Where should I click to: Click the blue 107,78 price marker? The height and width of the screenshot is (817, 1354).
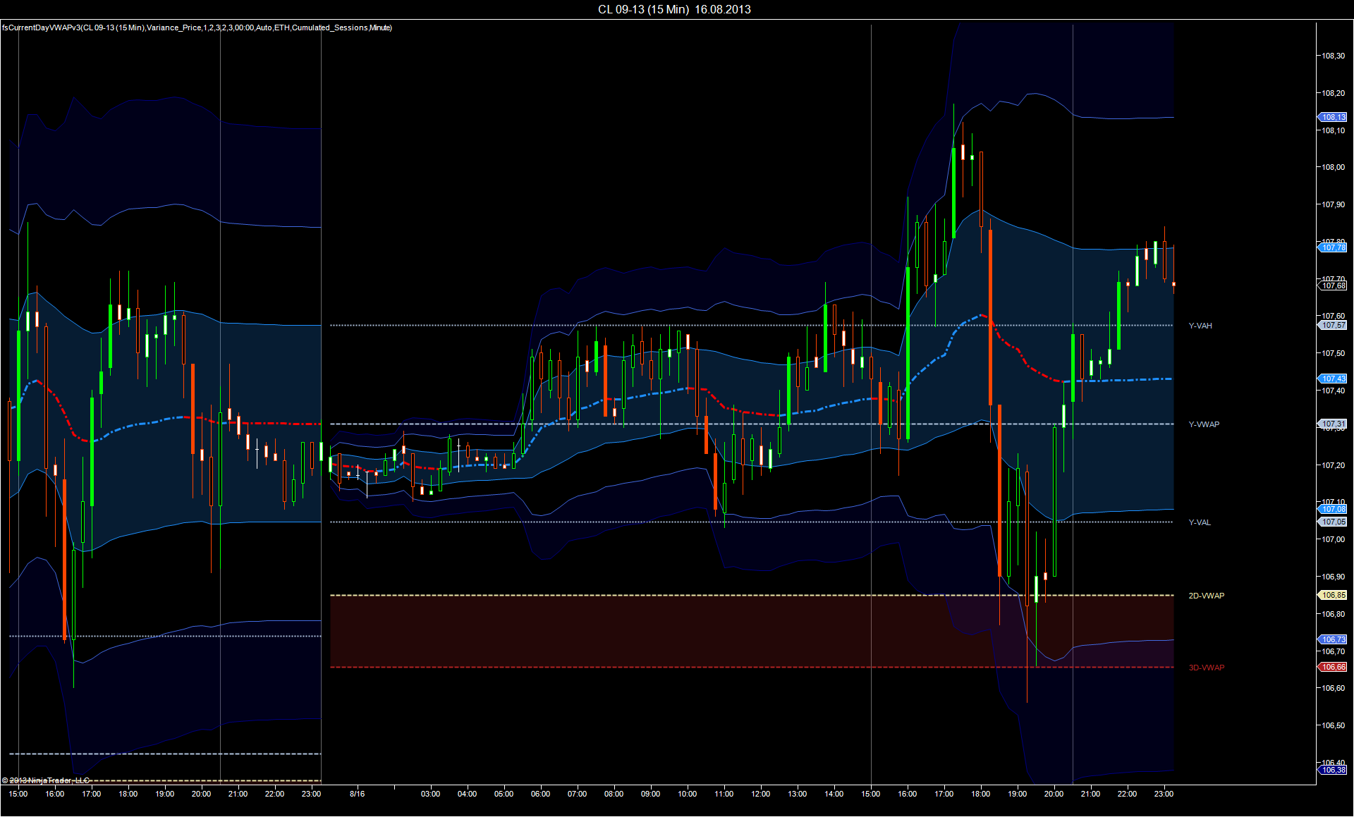(x=1333, y=247)
